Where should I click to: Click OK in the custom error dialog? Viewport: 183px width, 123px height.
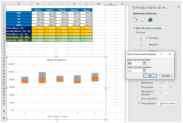point(150,75)
